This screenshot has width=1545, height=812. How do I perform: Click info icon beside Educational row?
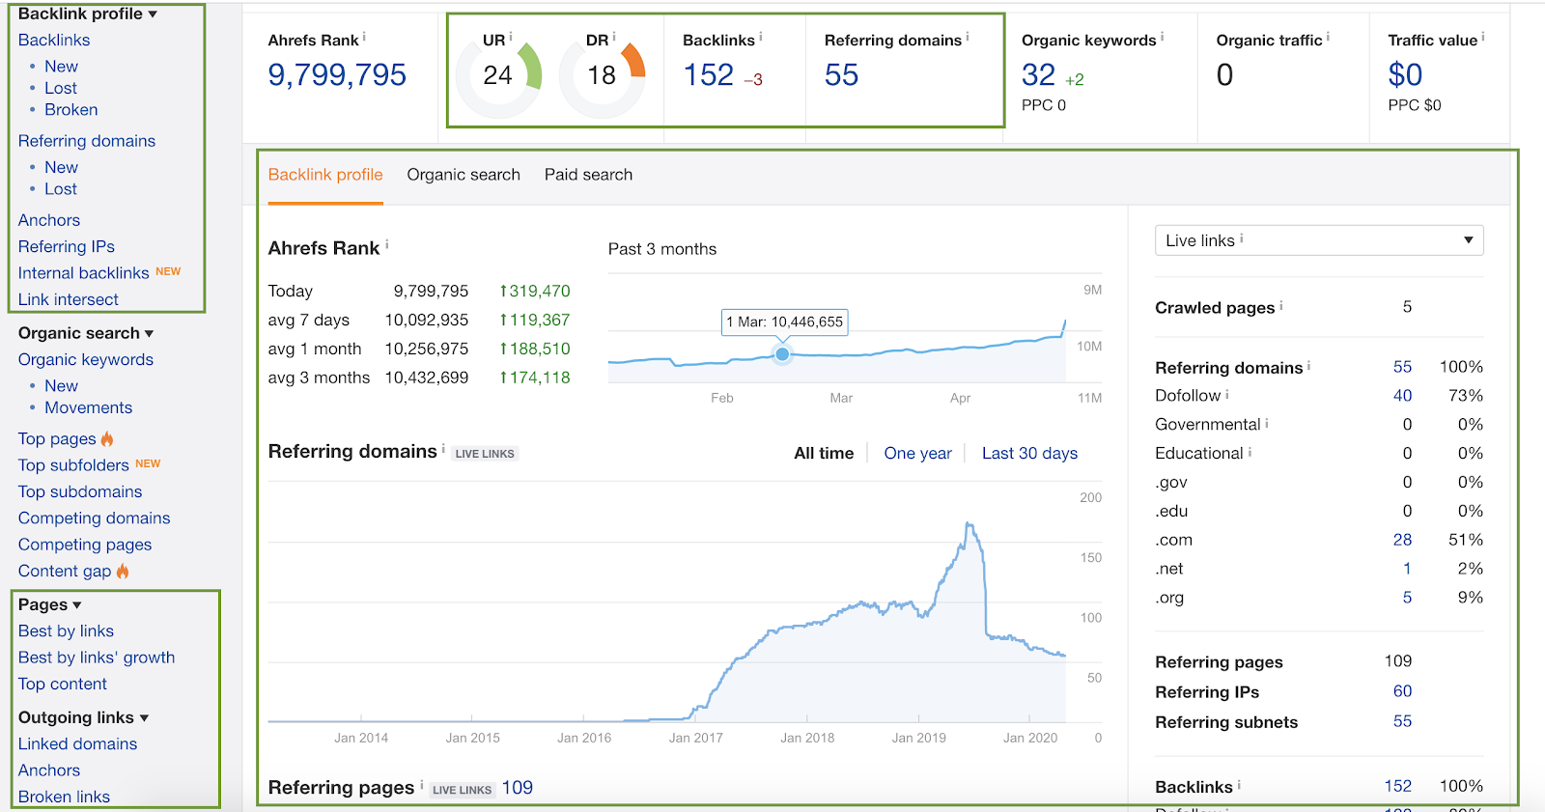[1250, 452]
